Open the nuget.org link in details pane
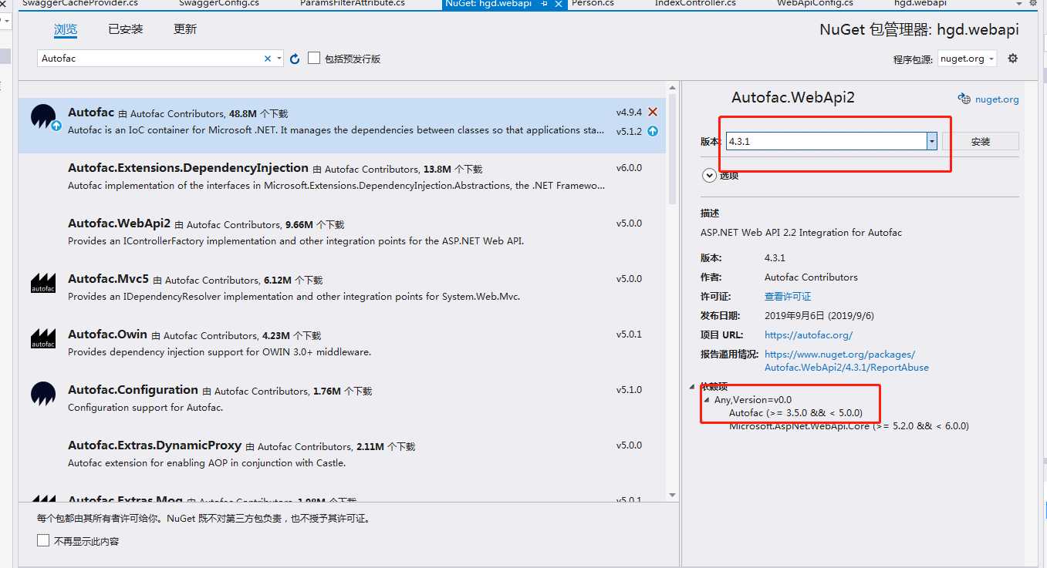1047x568 pixels. (x=997, y=99)
